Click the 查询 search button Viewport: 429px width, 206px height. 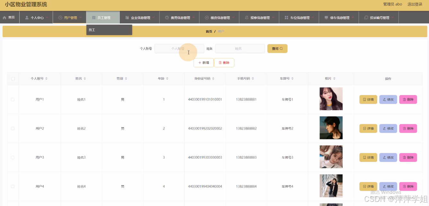[x=277, y=49]
